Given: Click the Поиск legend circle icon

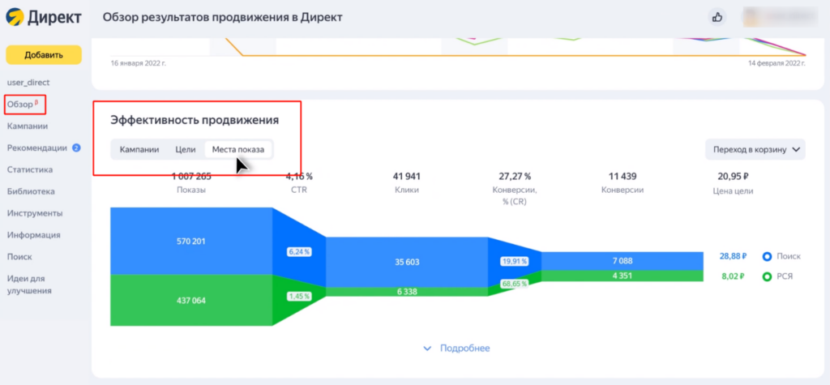Looking at the screenshot, I should [767, 256].
